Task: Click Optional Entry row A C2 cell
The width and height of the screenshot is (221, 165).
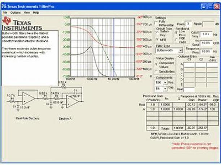Action: point(200,65)
